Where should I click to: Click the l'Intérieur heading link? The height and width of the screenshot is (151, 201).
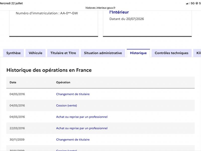click(x=119, y=12)
